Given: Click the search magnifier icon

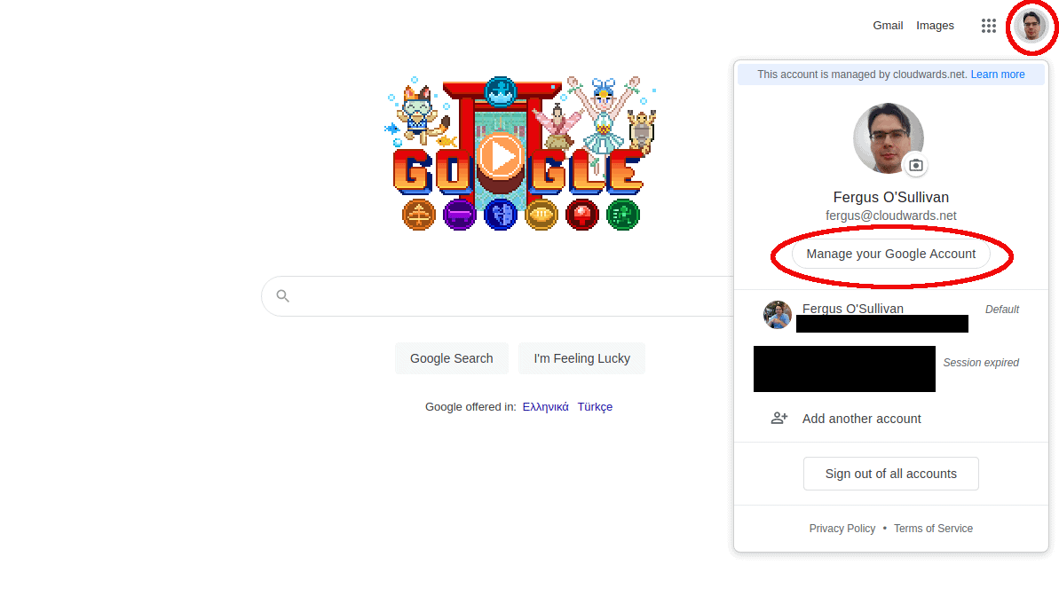Looking at the screenshot, I should click(x=283, y=295).
